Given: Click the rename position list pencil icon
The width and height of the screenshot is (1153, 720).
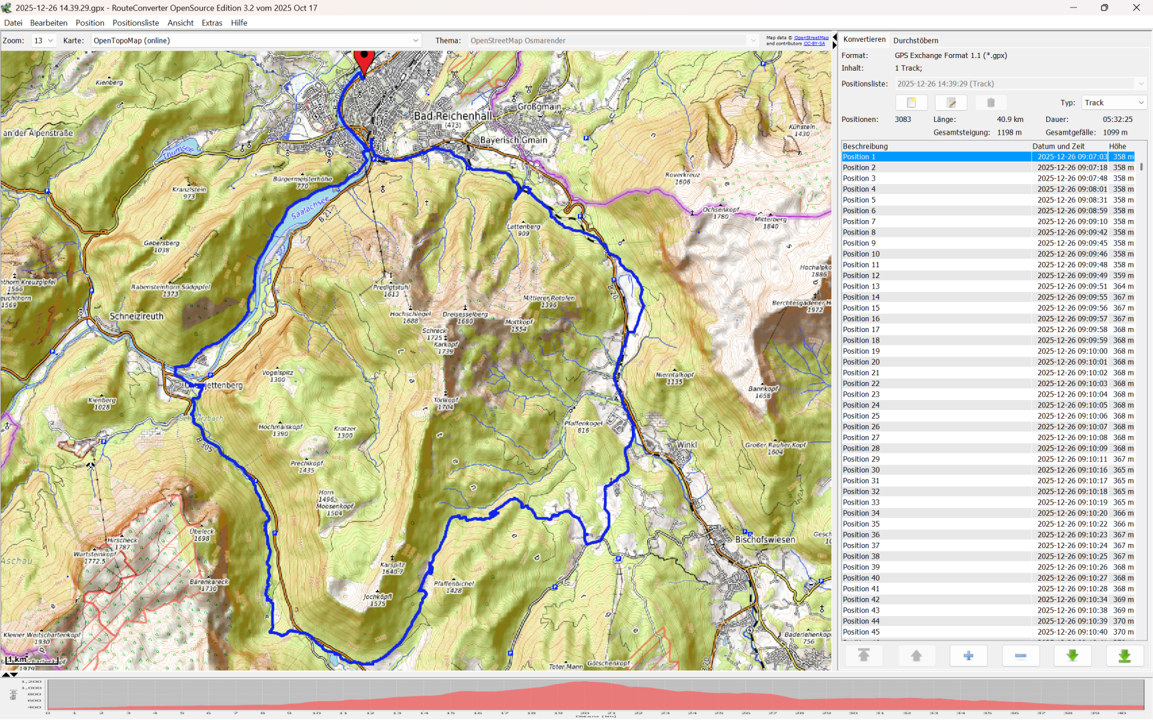Looking at the screenshot, I should tap(951, 103).
